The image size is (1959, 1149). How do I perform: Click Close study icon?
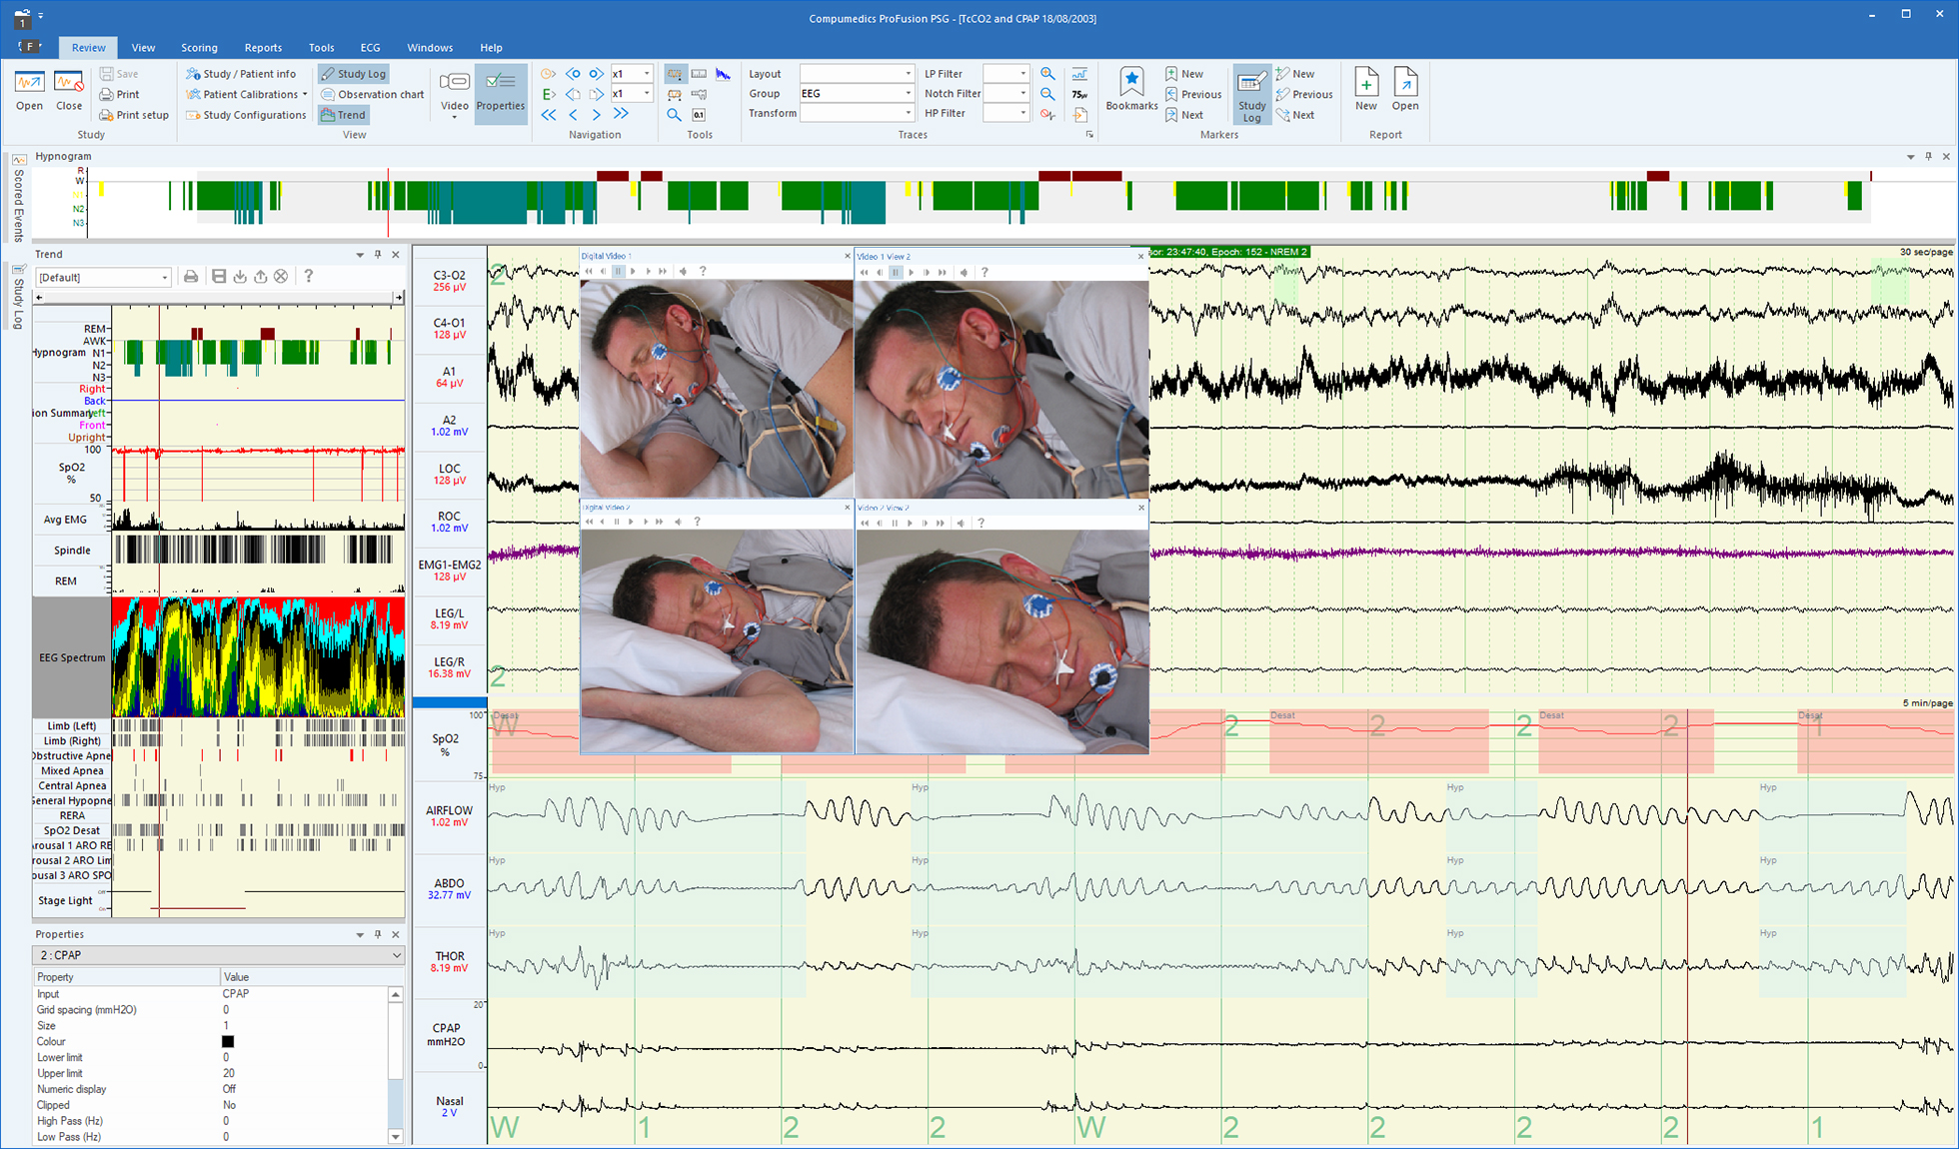[69, 88]
